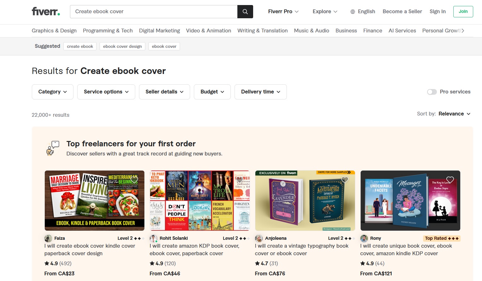Click Sign in link

(x=438, y=12)
